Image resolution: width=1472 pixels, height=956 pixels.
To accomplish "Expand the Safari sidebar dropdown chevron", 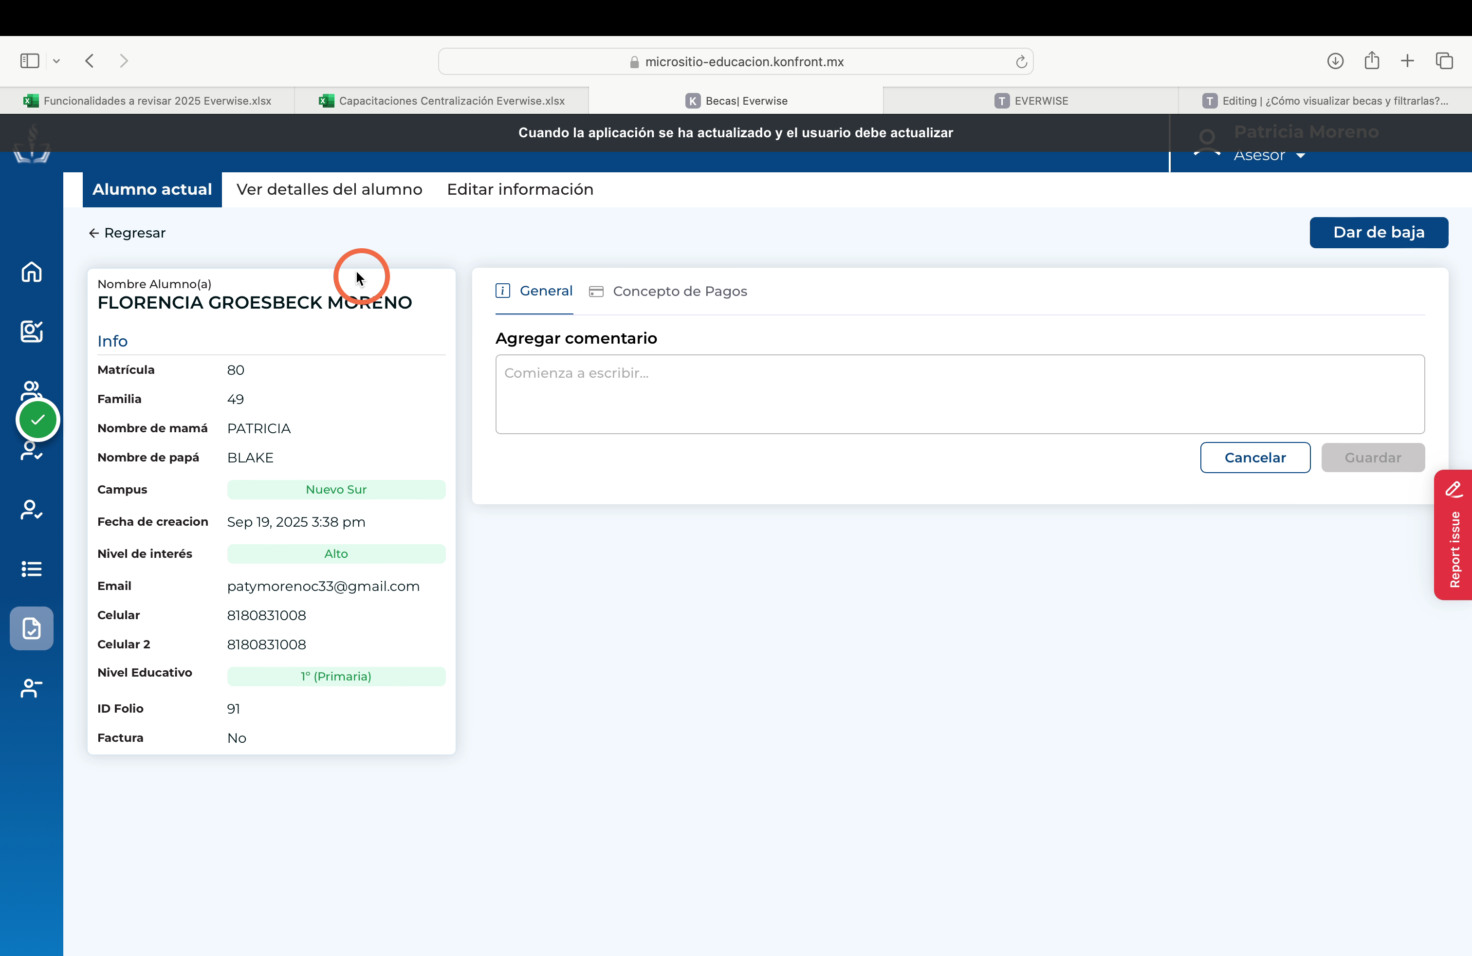I will click(56, 60).
